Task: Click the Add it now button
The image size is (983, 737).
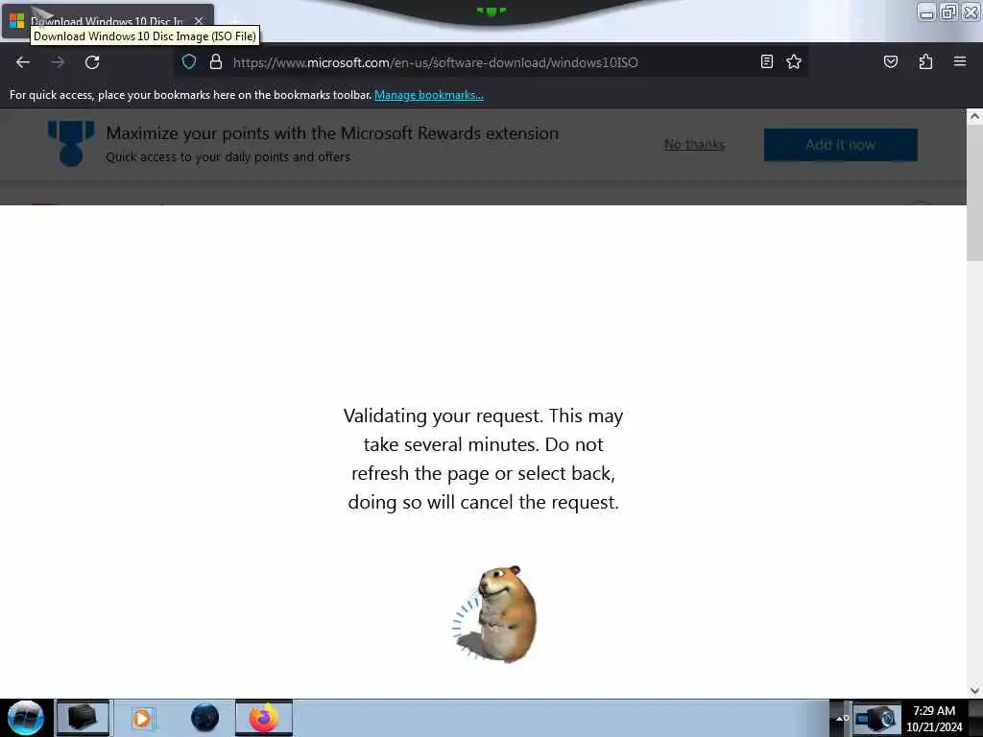Action: (840, 145)
